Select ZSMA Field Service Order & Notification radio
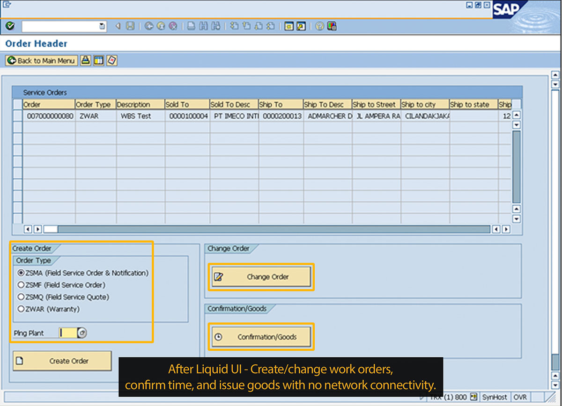 (x=21, y=273)
